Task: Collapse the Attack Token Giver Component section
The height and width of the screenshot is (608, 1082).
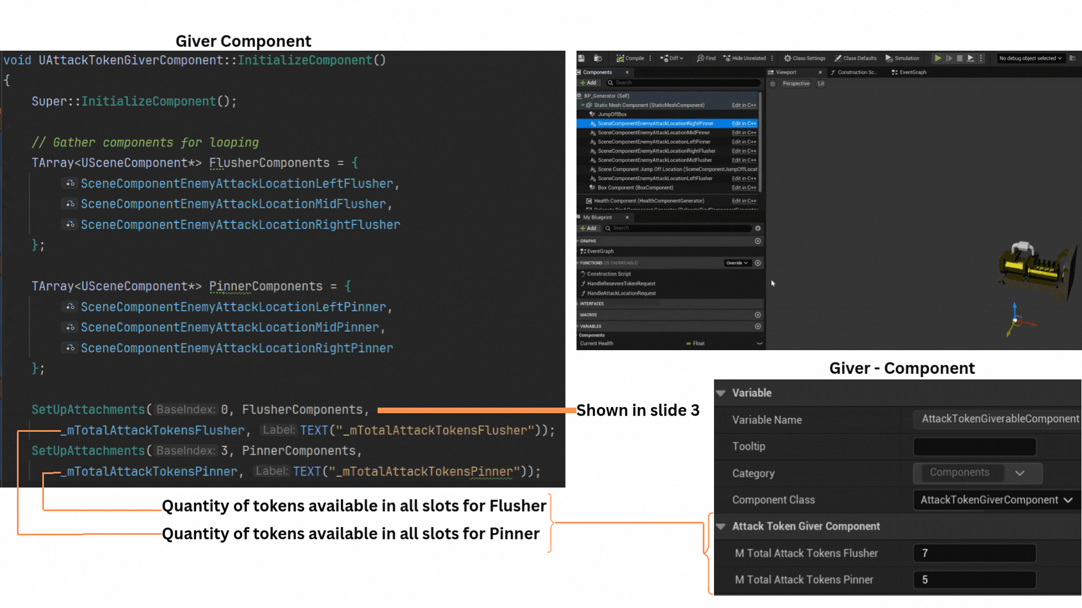Action: (721, 526)
